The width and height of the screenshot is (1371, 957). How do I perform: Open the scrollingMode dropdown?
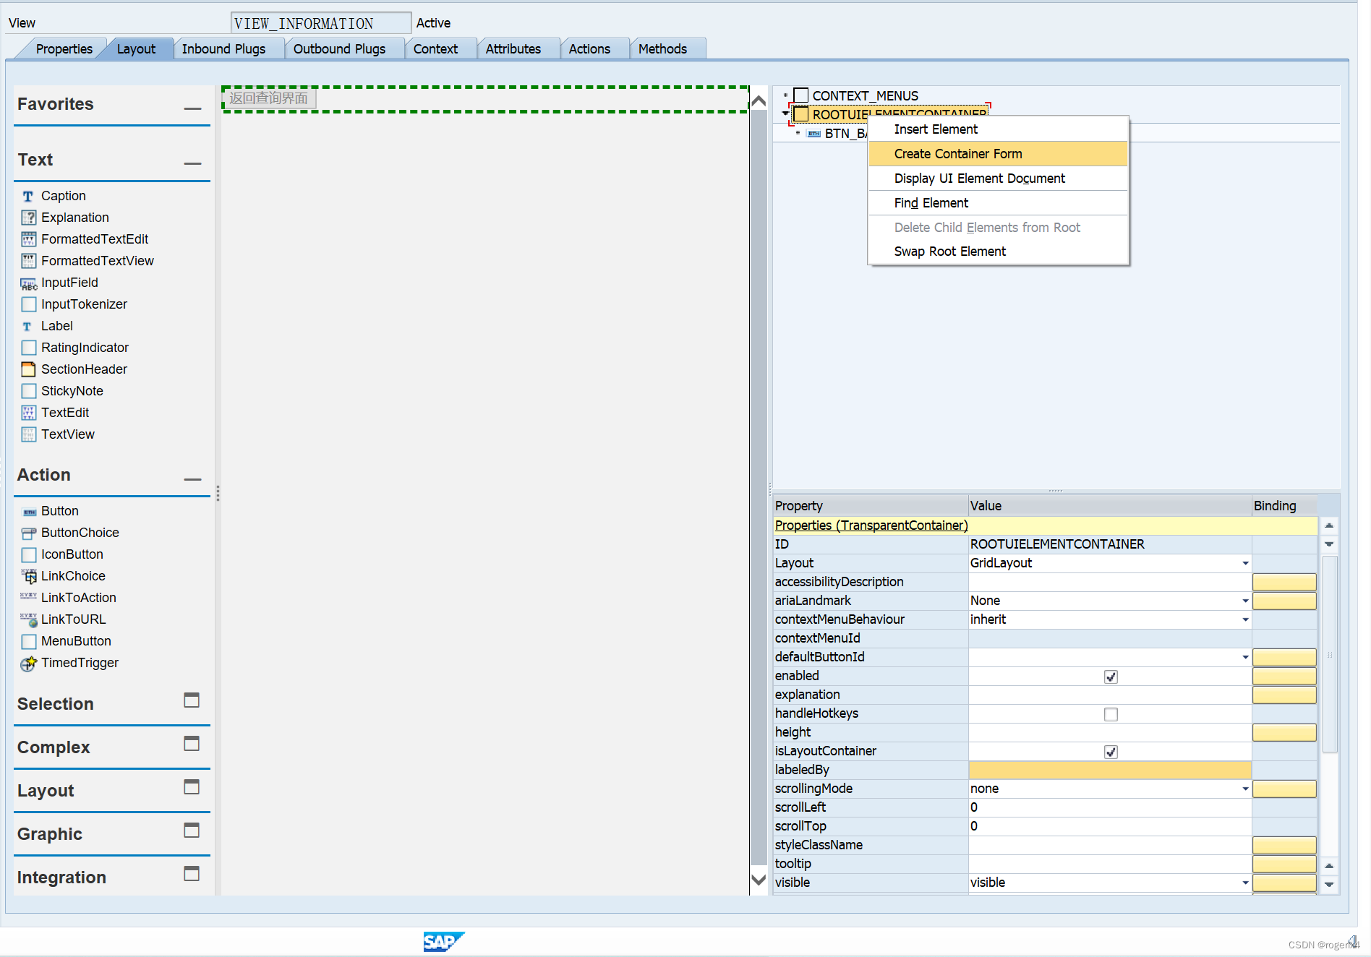point(1245,789)
